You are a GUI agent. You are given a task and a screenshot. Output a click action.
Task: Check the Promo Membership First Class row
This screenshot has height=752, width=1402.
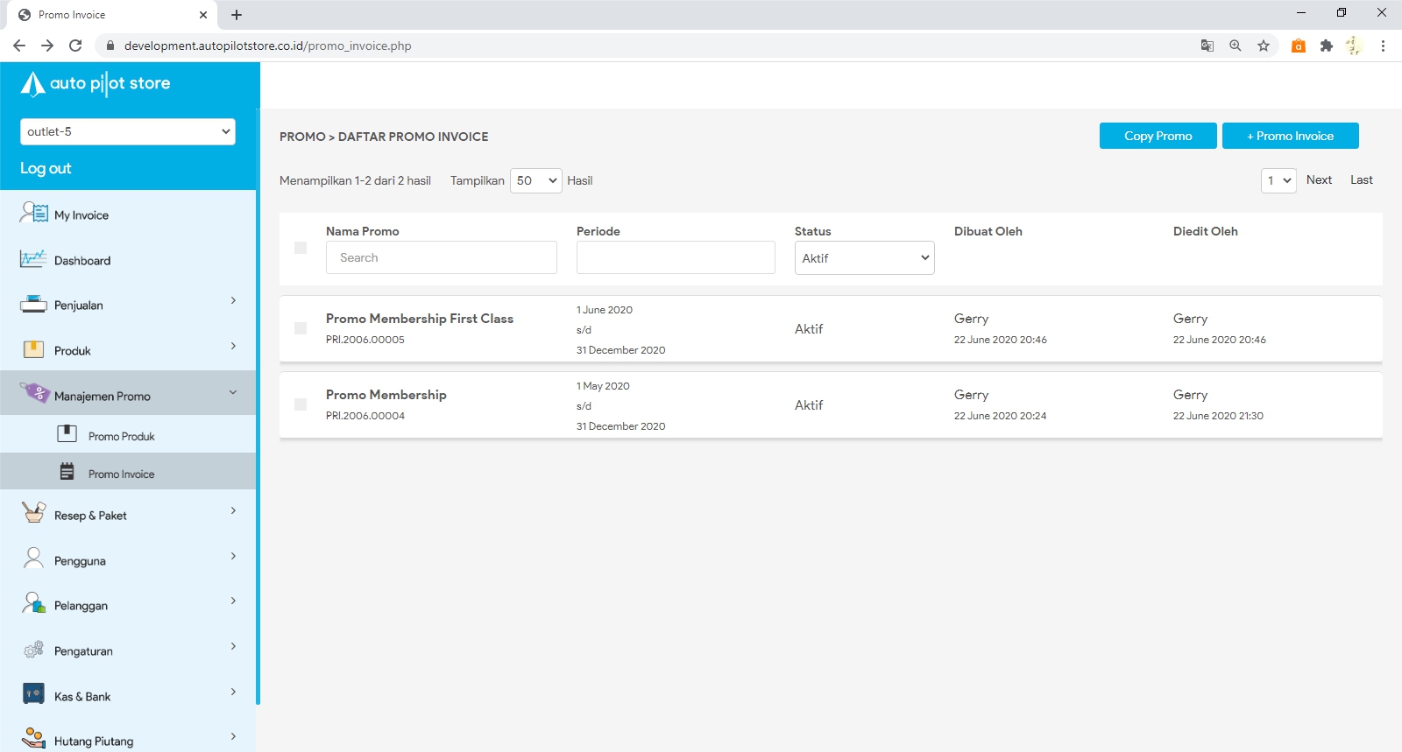coord(301,328)
